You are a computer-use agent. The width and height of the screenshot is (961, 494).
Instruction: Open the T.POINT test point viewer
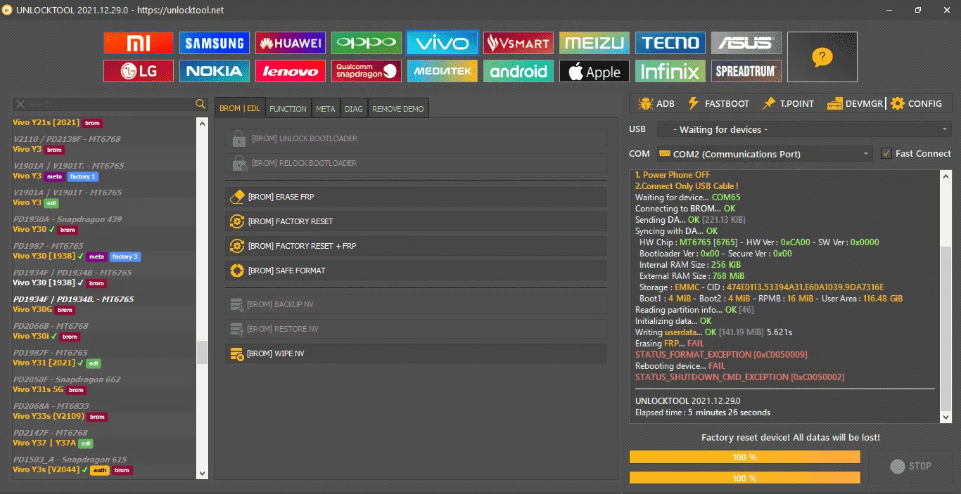point(788,103)
